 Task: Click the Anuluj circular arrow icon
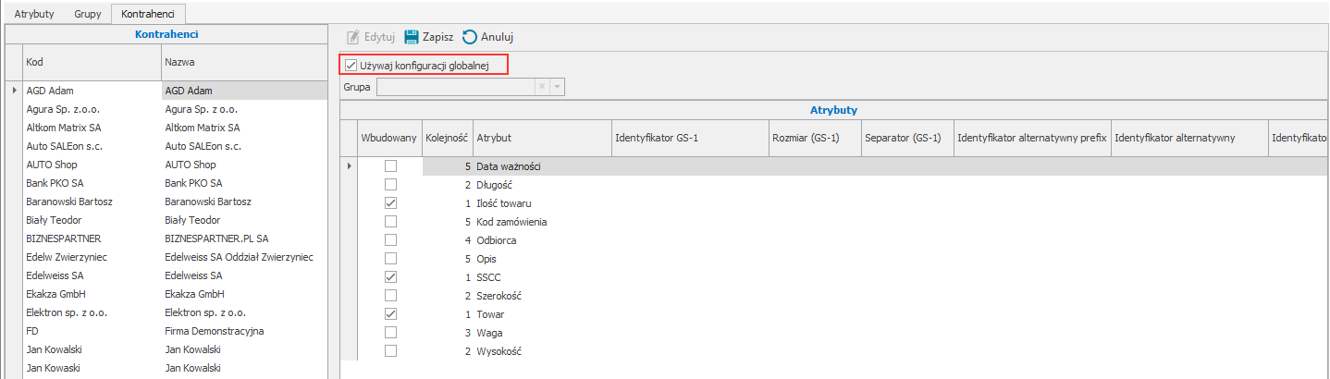point(470,37)
